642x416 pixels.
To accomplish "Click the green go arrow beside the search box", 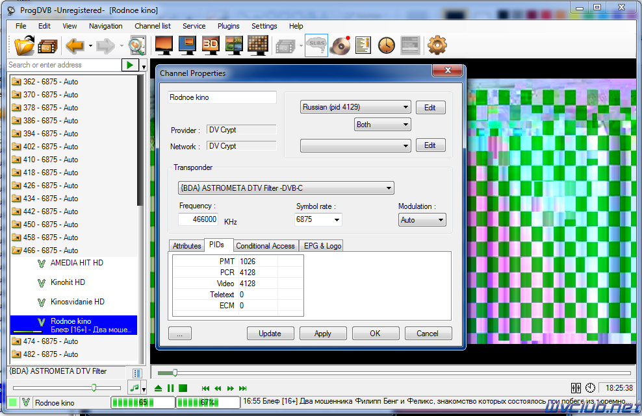I will coord(130,65).
